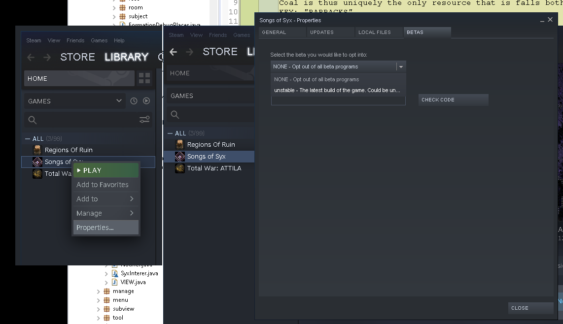Switch to the LOCAL FILES tab
Screen dimensions: 563x324
[375, 32]
